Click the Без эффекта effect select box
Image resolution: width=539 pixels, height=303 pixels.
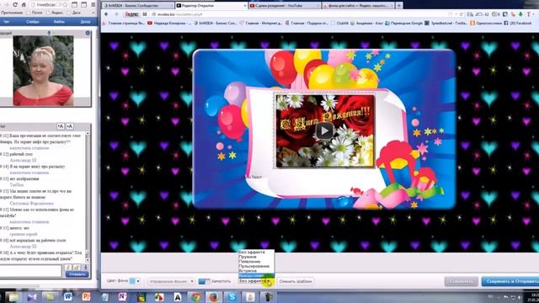[x=255, y=281]
